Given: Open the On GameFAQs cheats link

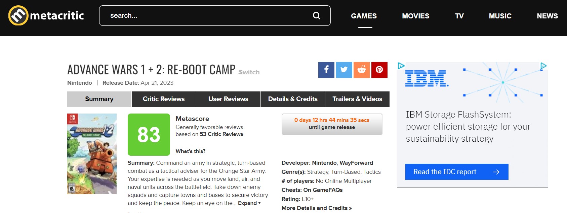Looking at the screenshot, I should [323, 190].
